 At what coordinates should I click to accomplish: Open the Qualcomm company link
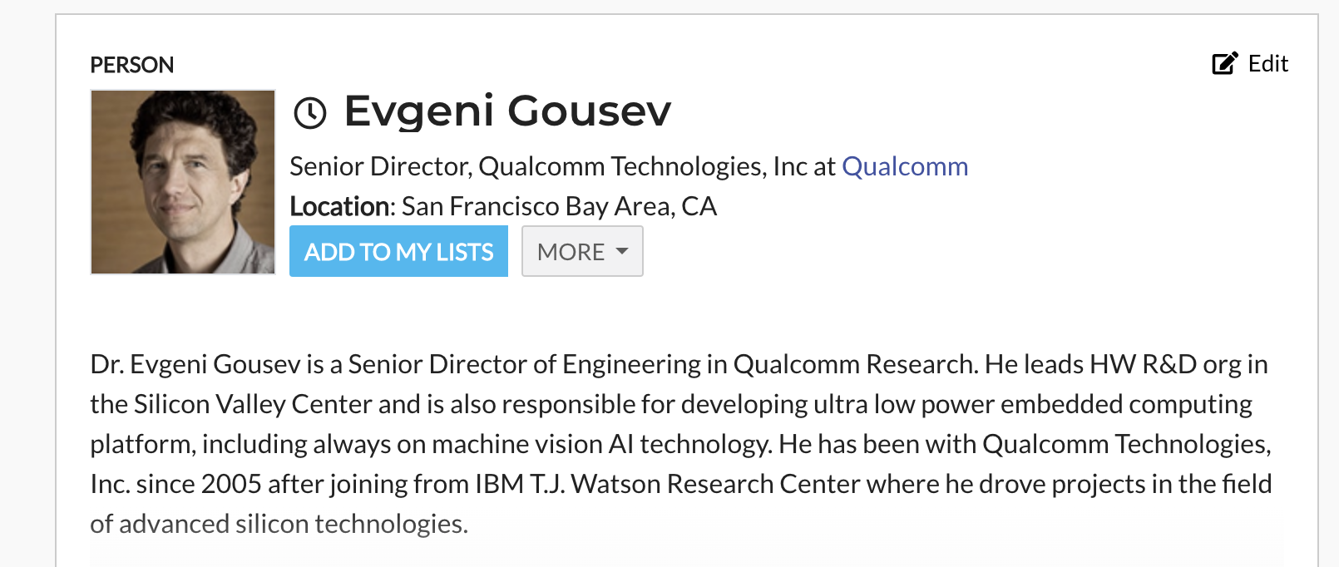905,166
